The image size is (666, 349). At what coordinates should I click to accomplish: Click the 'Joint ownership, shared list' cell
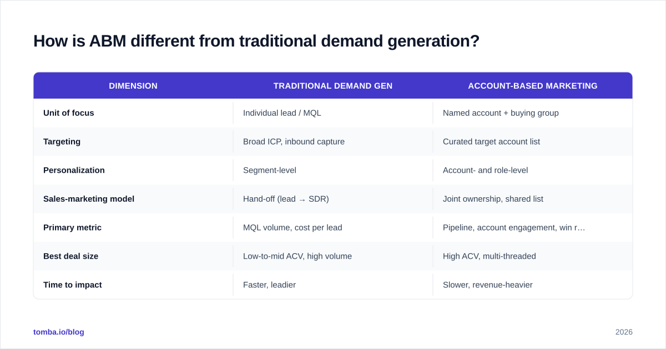[493, 199]
